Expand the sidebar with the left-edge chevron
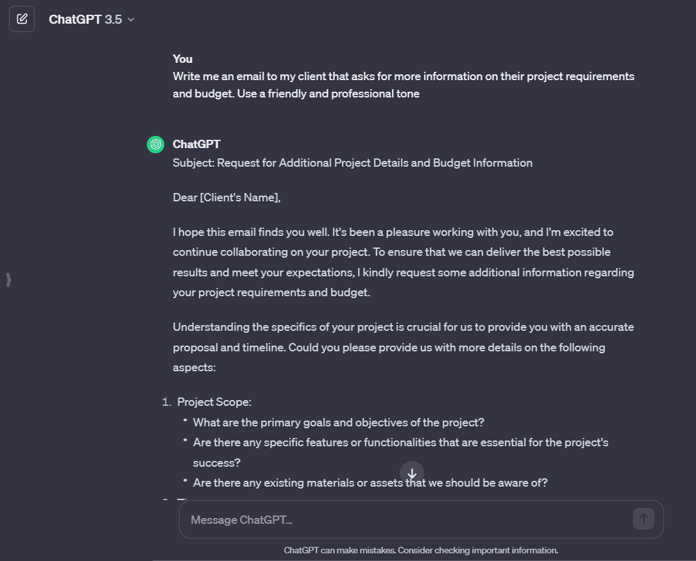This screenshot has height=561, width=696. (8, 279)
